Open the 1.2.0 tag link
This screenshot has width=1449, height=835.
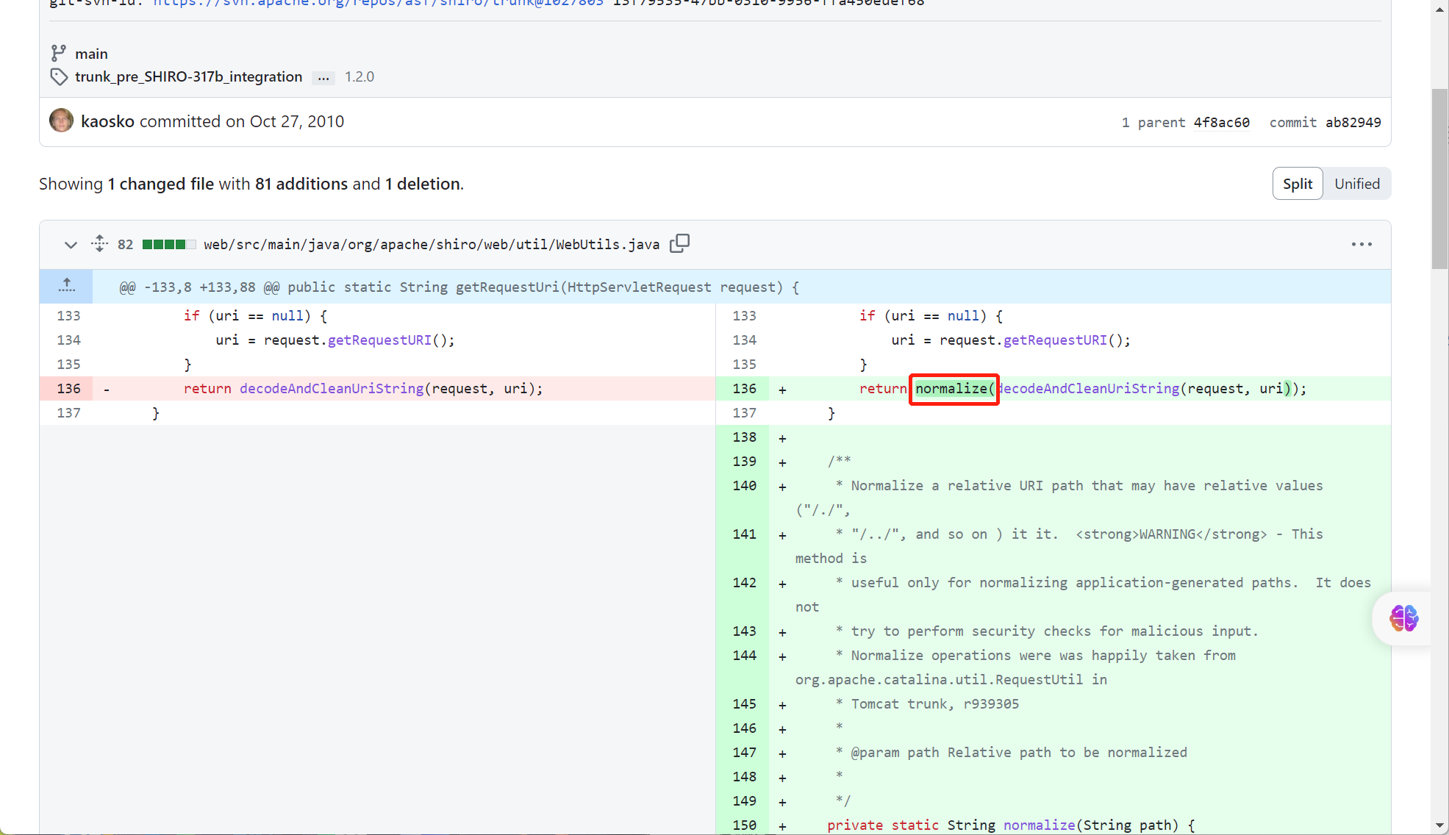click(x=359, y=76)
